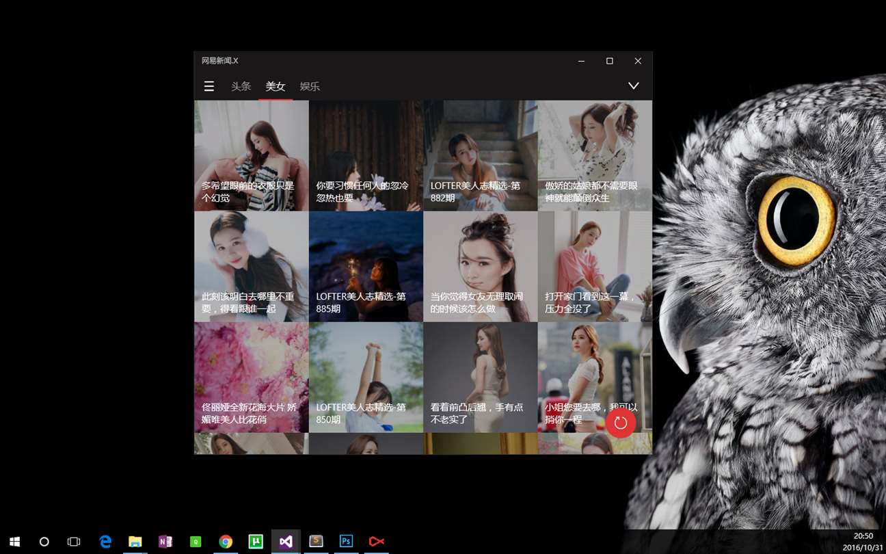Open article 打开家门看到这一幕，压力全没了
This screenshot has width=886, height=554.
point(595,267)
